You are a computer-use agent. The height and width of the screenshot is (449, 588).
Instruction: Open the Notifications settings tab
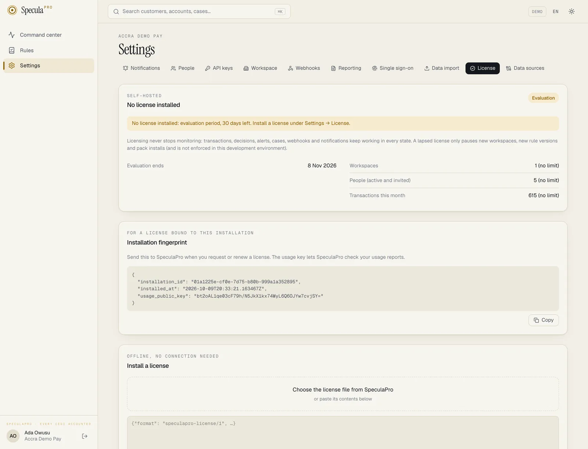coord(141,68)
